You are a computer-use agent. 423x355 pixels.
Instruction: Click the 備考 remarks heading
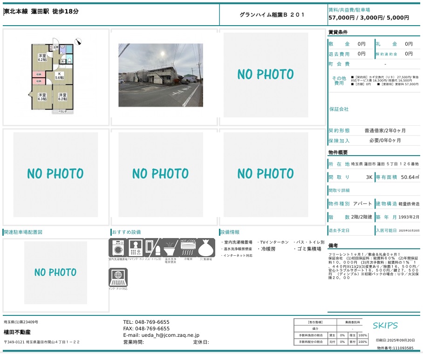(333, 245)
